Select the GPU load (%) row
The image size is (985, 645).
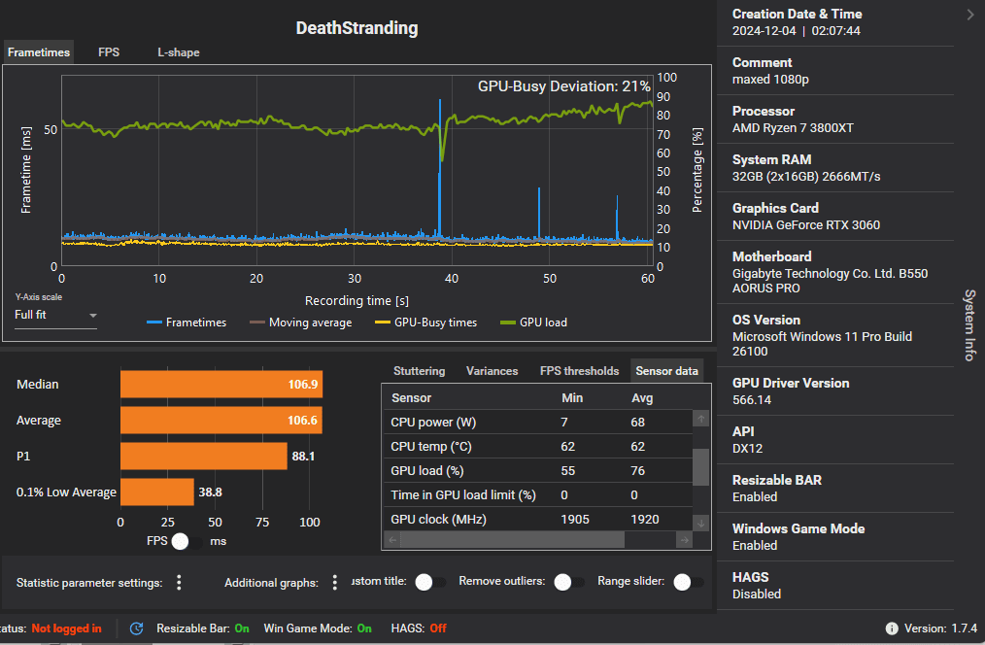click(538, 470)
